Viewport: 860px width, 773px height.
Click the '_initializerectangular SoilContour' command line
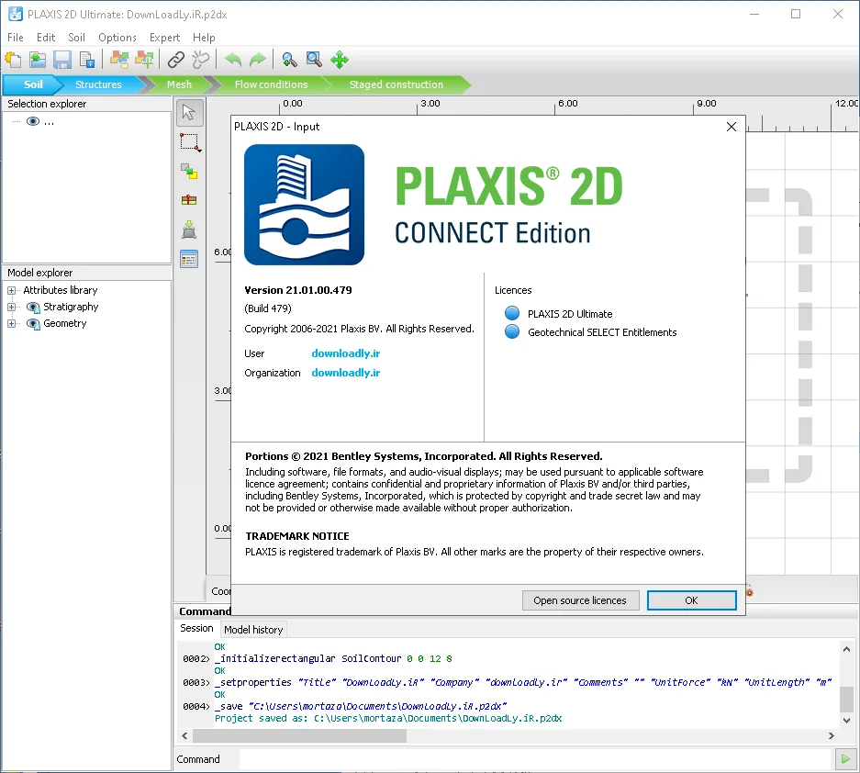click(x=333, y=658)
